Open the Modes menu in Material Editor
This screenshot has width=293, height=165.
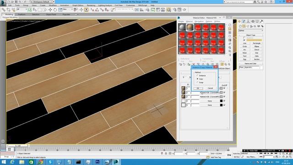point(181,22)
